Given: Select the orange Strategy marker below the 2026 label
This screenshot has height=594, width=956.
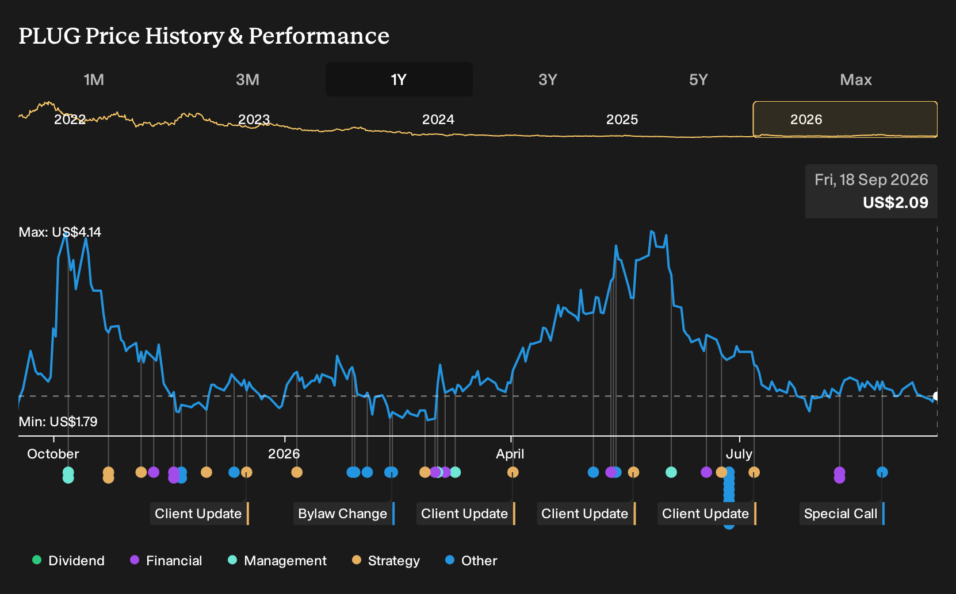Looking at the screenshot, I should pos(297,472).
